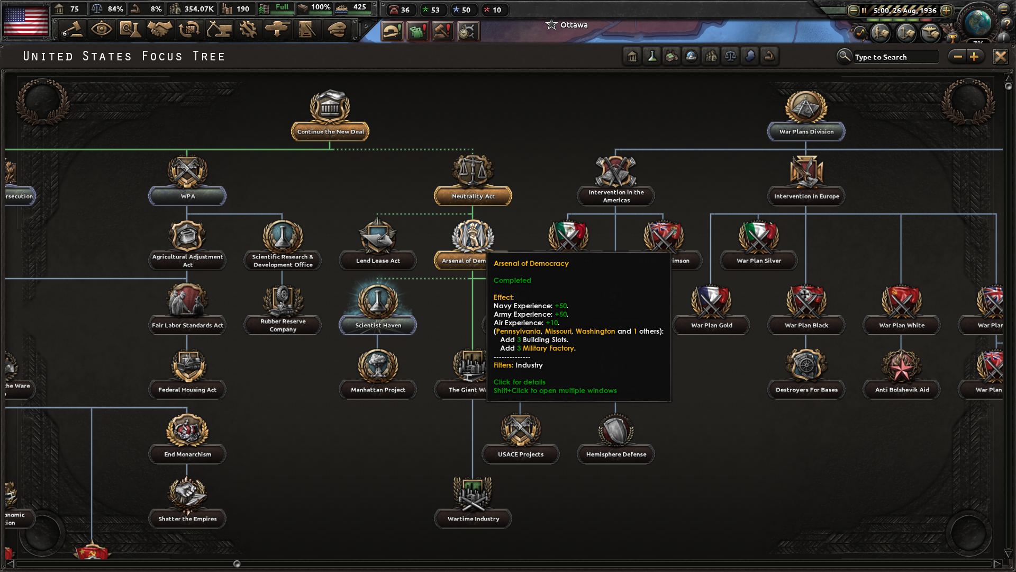Toggle the Industry filter factory button
Viewport: 1016px width, 572px height.
(x=672, y=57)
